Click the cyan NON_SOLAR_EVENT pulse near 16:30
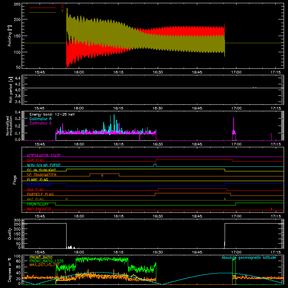Viewport: 288px width, 288px height. (155, 165)
